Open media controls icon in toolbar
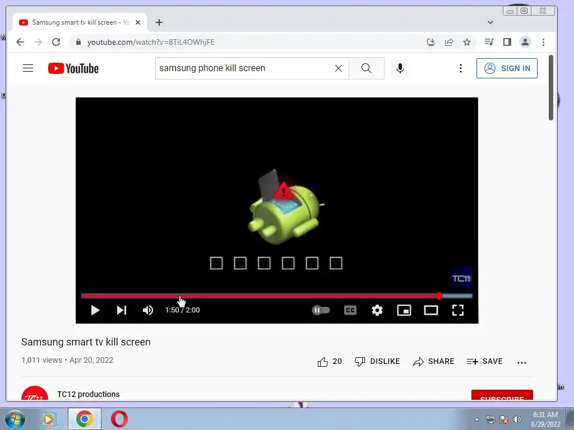Viewport: 574px width, 430px height. (489, 42)
